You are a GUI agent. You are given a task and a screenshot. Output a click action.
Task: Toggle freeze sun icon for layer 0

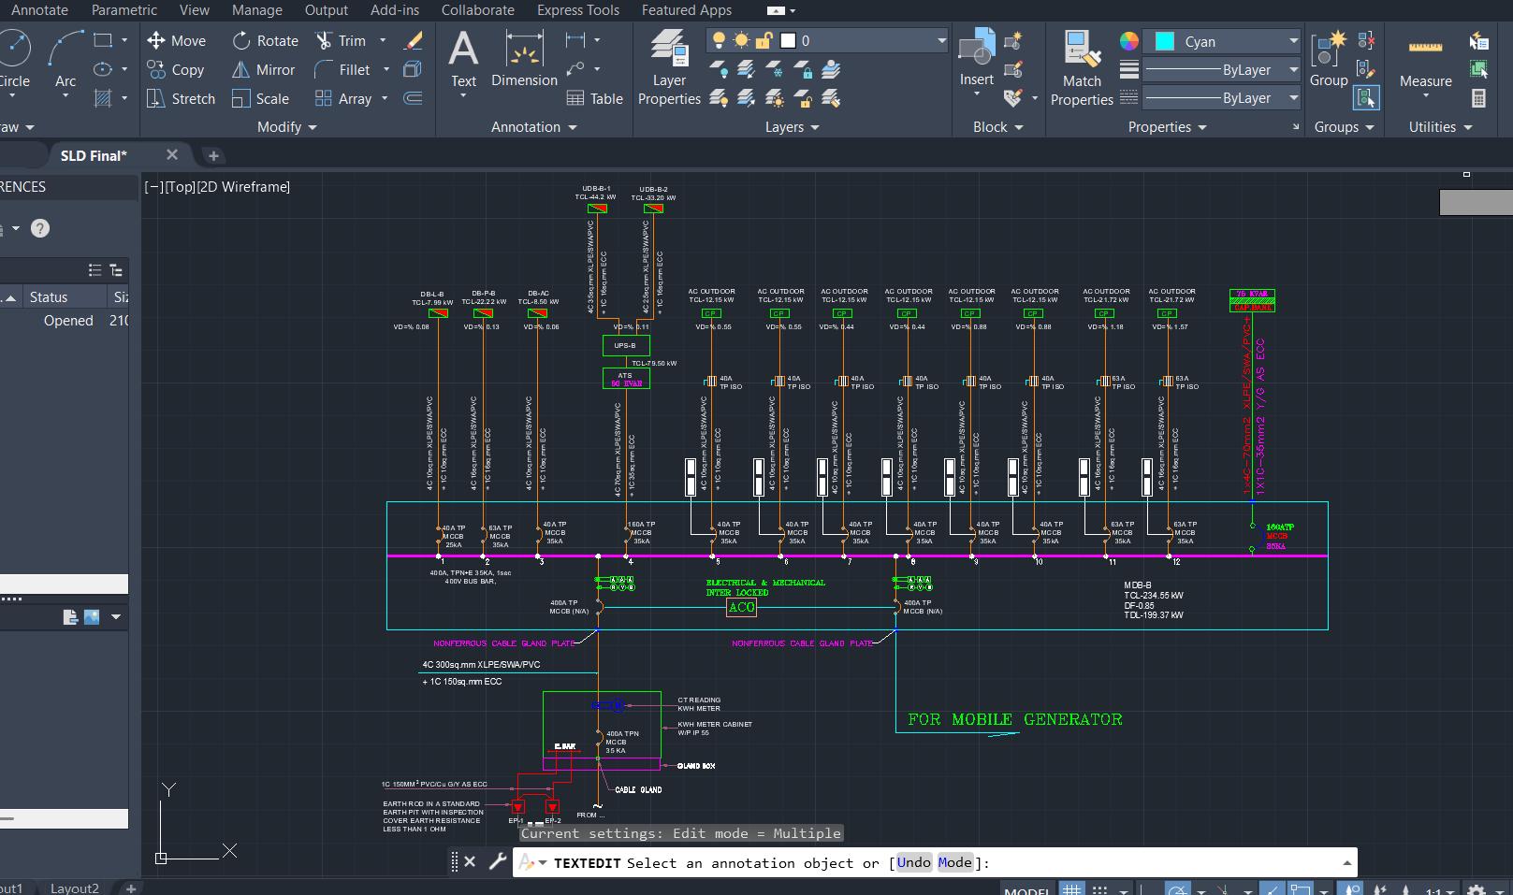click(741, 40)
